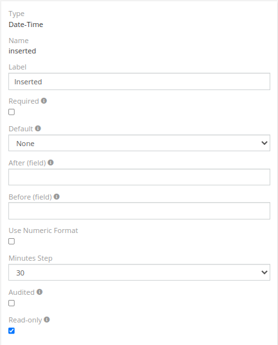Click the Read-only info icon

pyautogui.click(x=46, y=319)
